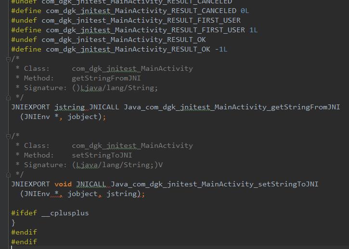This screenshot has width=349, height=249.
Task: Click macro name in '#define ...RESULT_FIRST_USER' line
Action: click(x=145, y=30)
